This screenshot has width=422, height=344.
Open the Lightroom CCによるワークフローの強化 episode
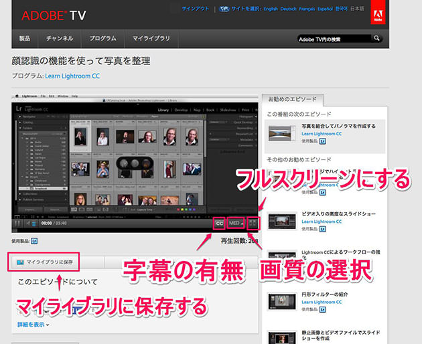tap(341, 254)
